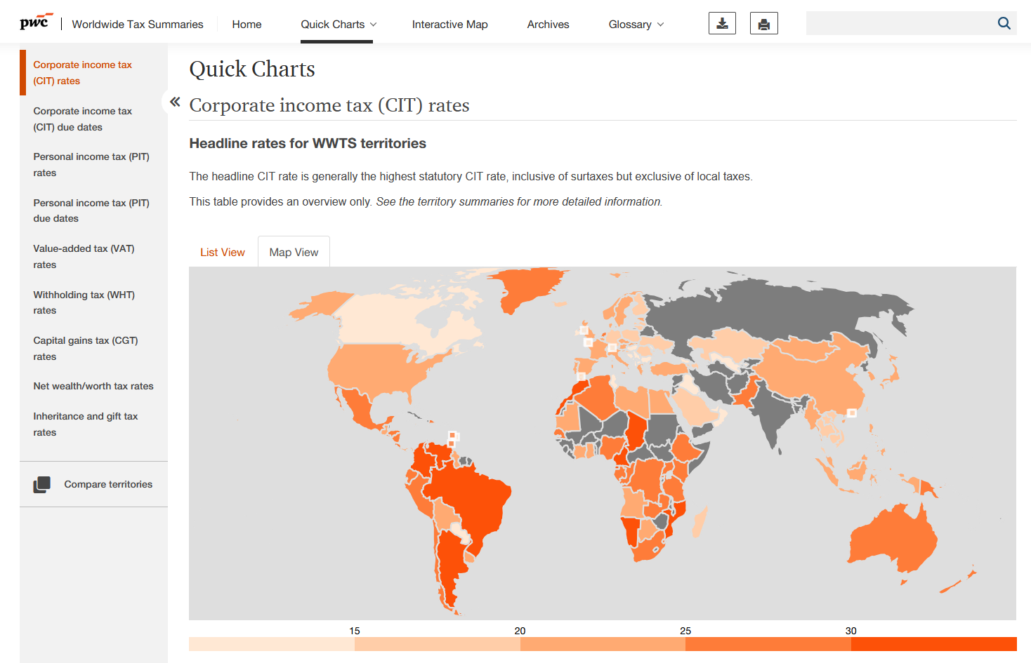
Task: Open the Glossary menu
Action: coord(630,25)
